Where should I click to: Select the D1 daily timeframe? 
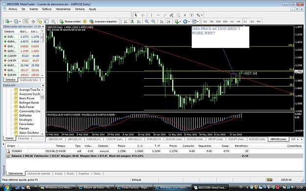245,21
